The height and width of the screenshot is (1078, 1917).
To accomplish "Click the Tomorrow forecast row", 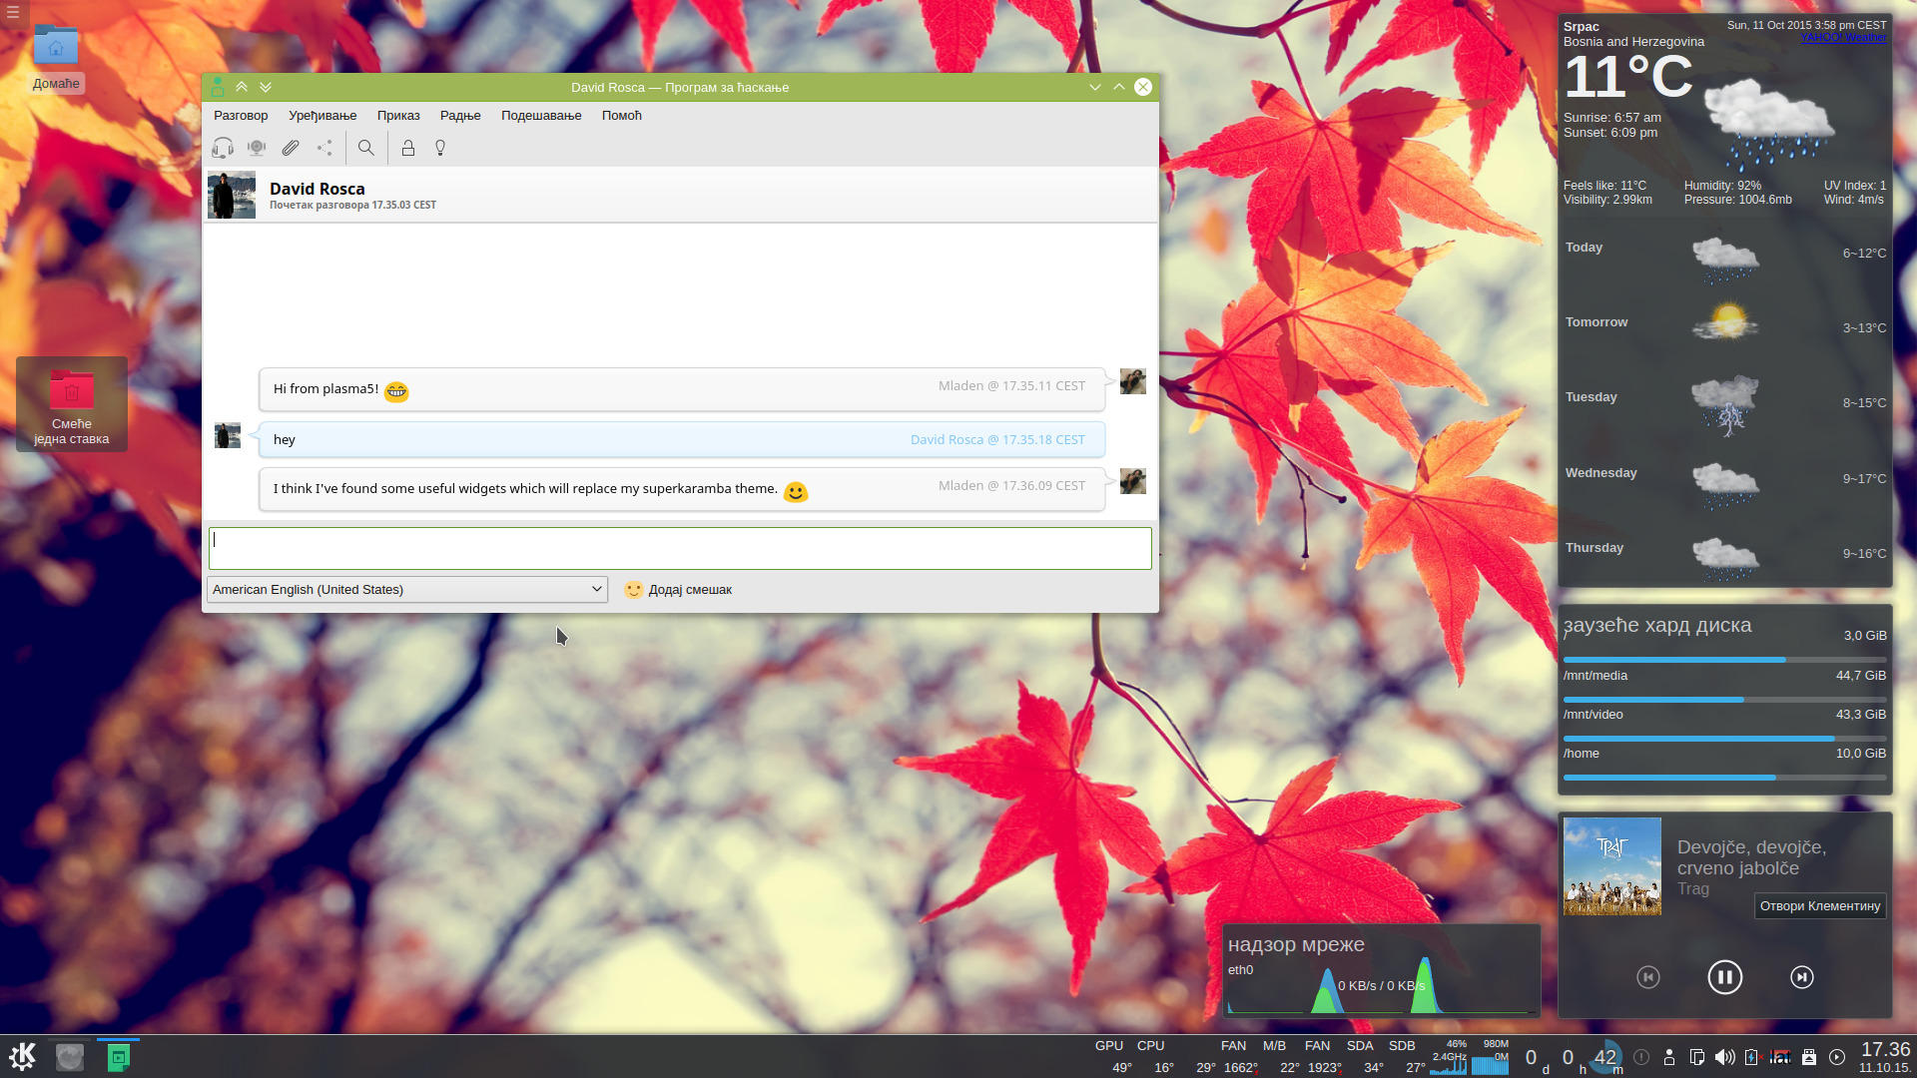I will (x=1725, y=322).
